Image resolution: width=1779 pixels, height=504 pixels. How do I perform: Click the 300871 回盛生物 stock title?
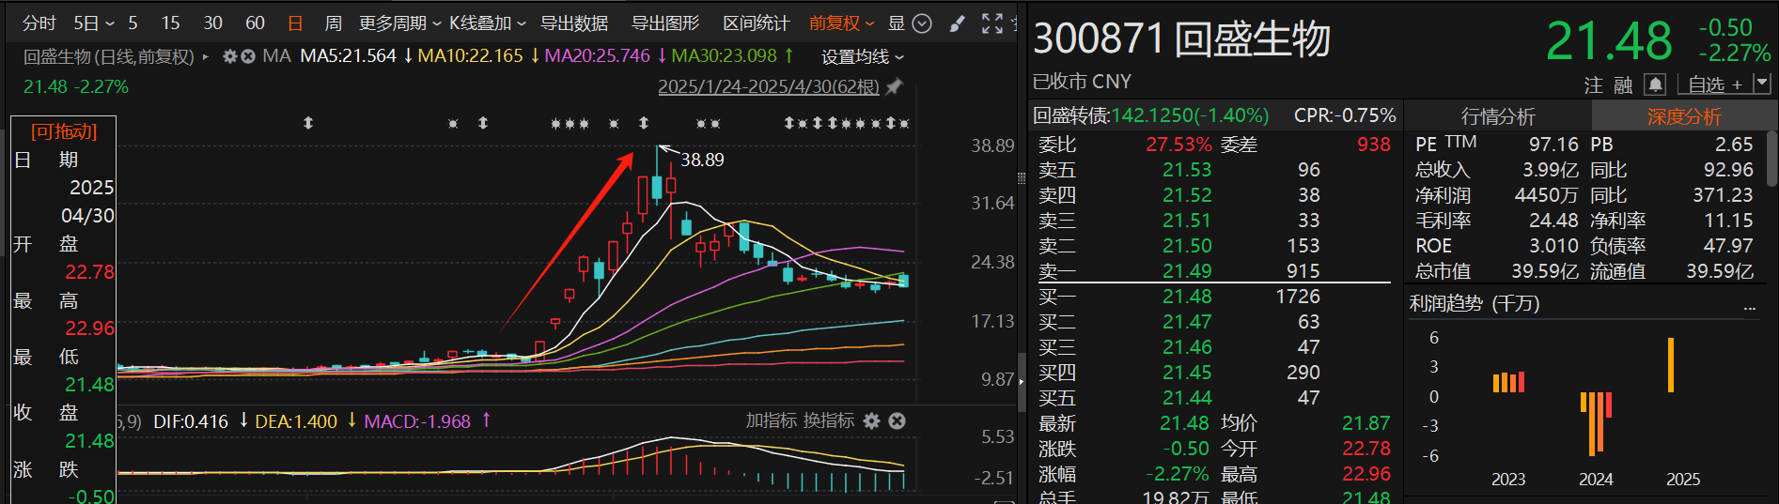[1181, 39]
